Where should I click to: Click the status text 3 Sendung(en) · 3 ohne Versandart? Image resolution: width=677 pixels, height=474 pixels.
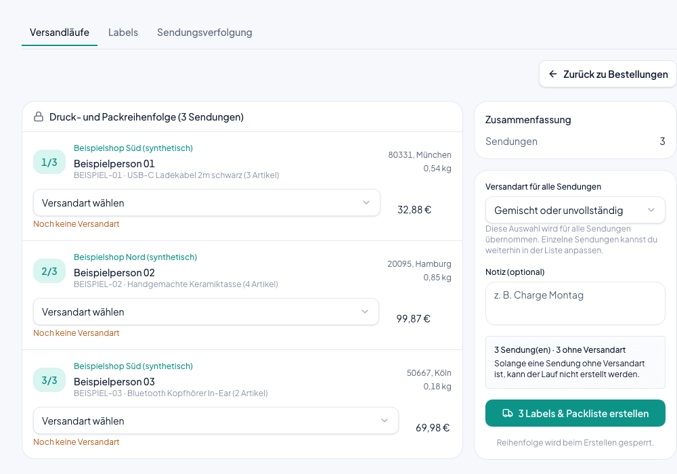tap(560, 349)
